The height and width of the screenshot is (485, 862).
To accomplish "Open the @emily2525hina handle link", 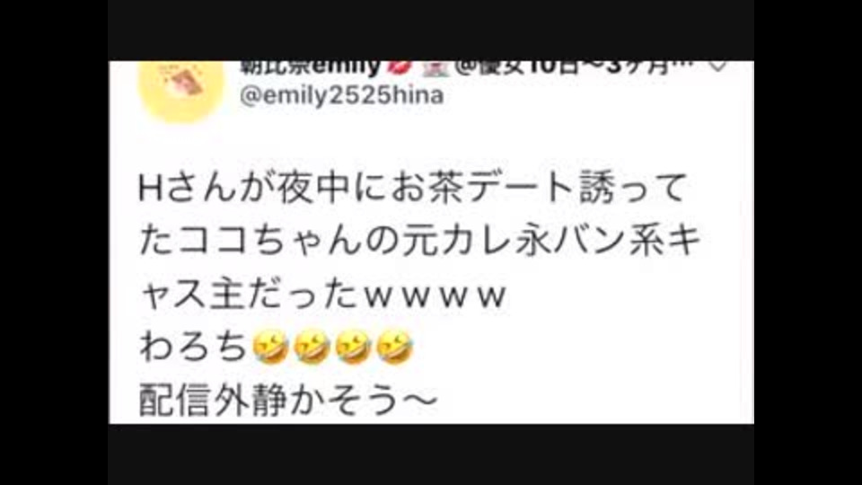I will 342,96.
